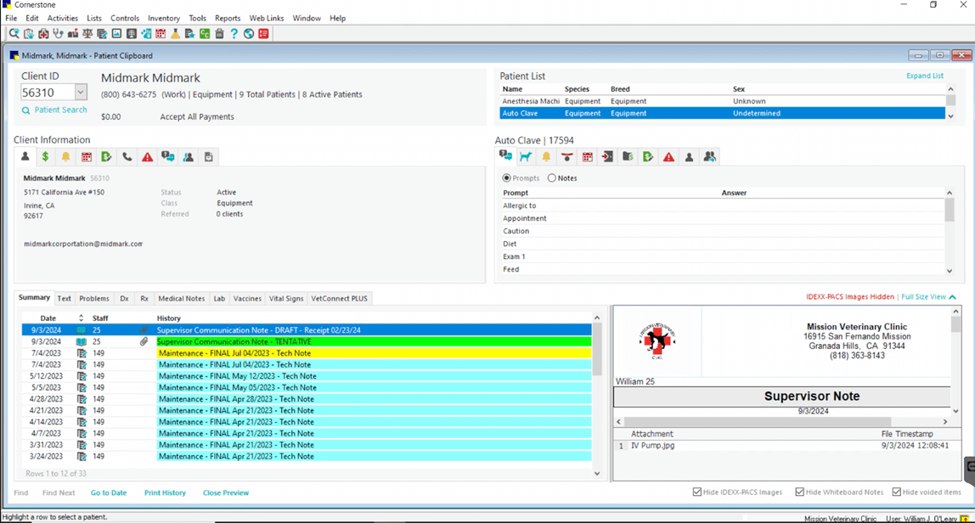The height and width of the screenshot is (523, 975).
Task: Toggle the Hide voided items checkbox
Action: point(899,491)
